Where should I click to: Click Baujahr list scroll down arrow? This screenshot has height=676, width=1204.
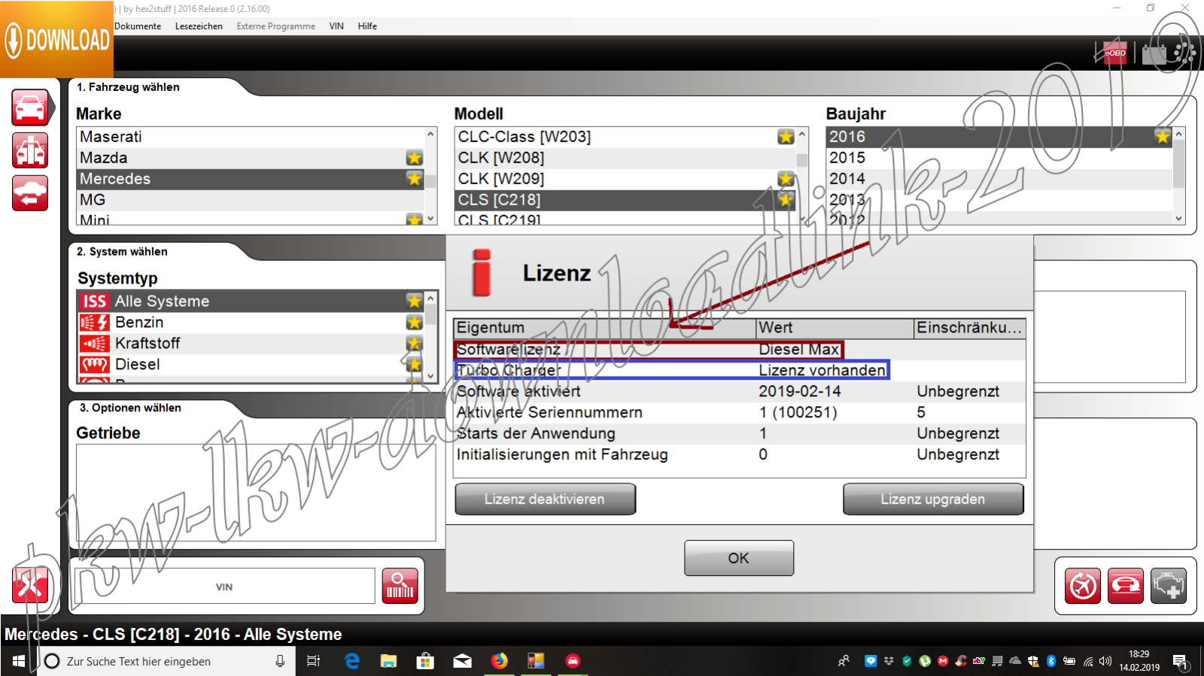tap(1179, 219)
